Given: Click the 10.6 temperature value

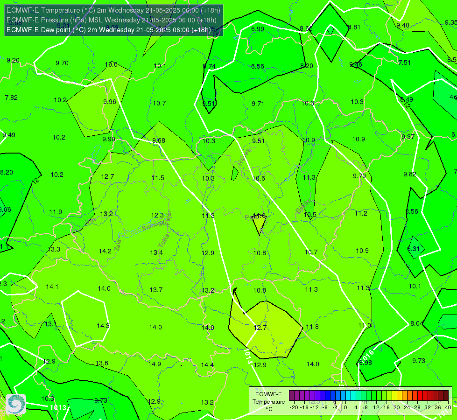Looking at the screenshot, I should (x=259, y=178).
